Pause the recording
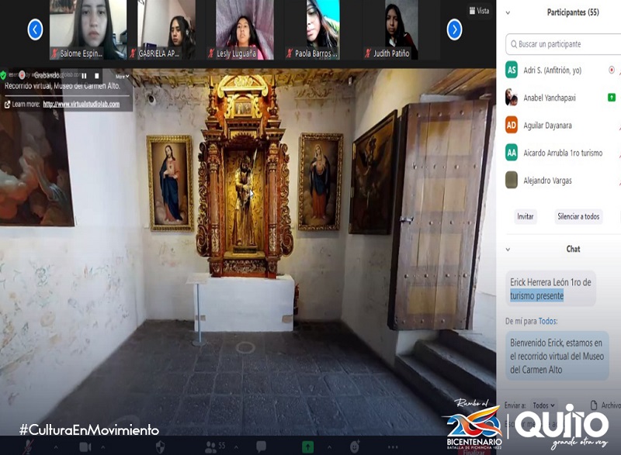The width and height of the screenshot is (621, 455). (84, 76)
